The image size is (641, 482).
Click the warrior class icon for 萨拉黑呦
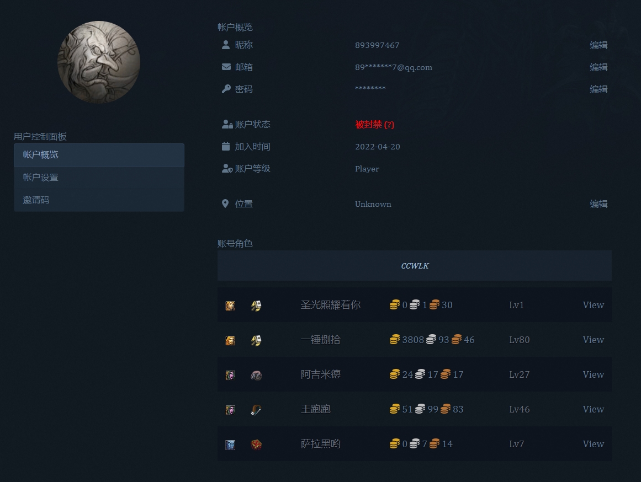256,444
